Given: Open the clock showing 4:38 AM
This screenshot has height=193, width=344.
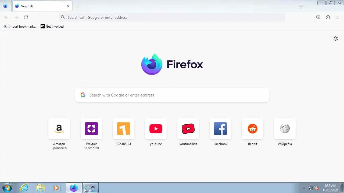Looking at the screenshot, I should [330, 188].
